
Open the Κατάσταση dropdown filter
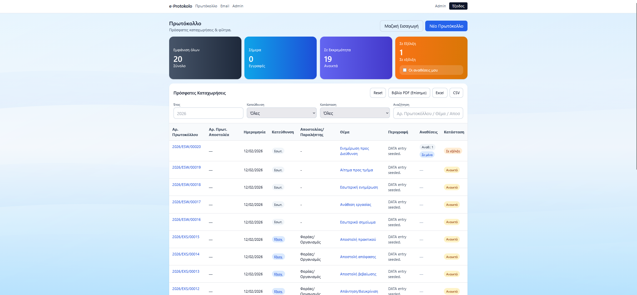pyautogui.click(x=355, y=113)
